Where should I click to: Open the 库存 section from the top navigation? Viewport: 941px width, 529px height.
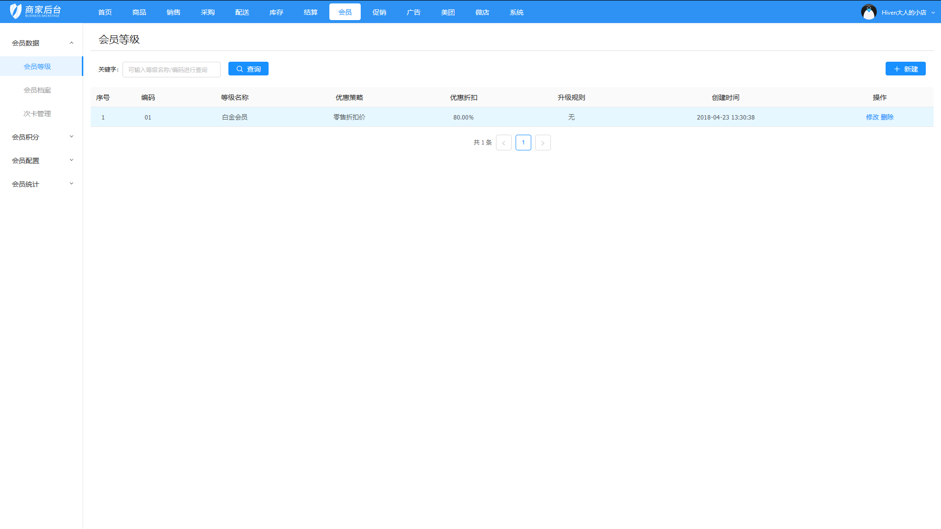click(276, 12)
